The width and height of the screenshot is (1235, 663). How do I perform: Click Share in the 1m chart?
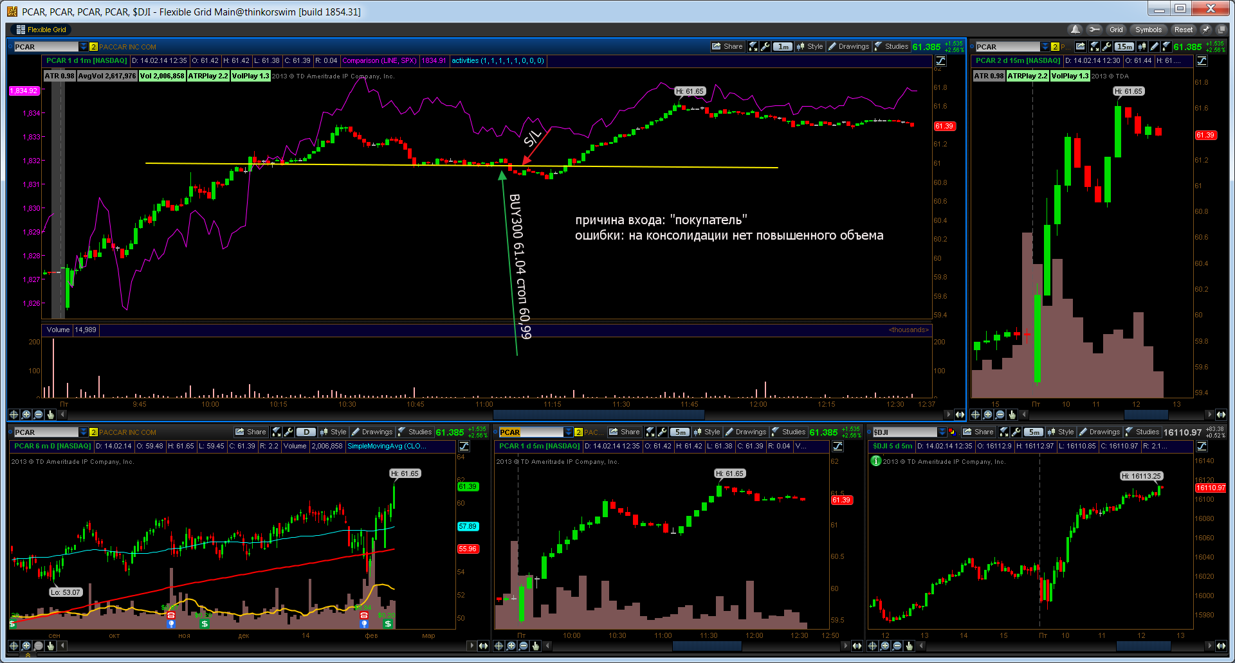point(727,46)
